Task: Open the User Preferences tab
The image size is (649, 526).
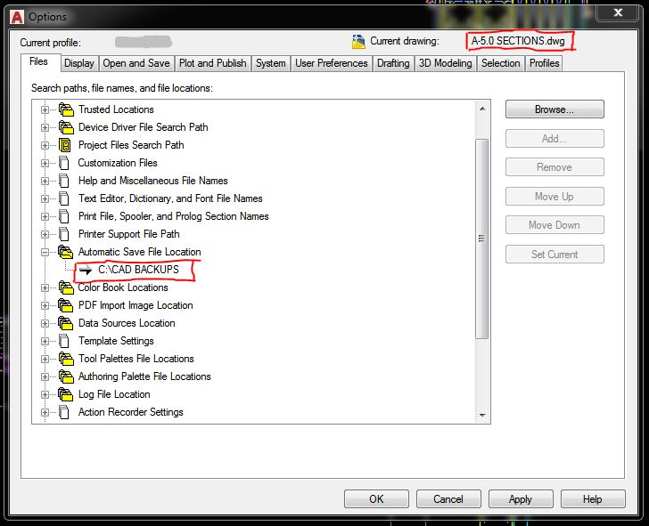Action: [331, 63]
